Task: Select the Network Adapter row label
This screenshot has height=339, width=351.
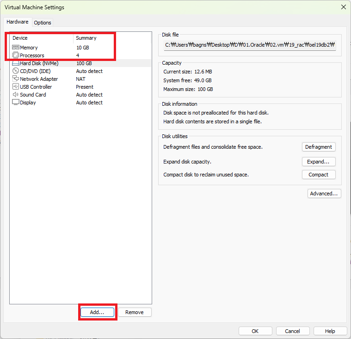Action: point(39,79)
